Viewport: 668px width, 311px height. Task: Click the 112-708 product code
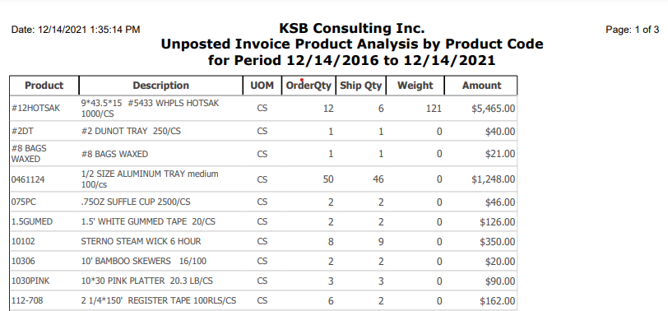point(27,301)
